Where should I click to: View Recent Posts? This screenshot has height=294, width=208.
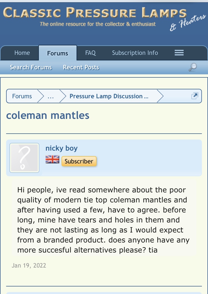coord(81,67)
